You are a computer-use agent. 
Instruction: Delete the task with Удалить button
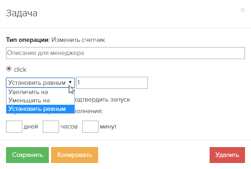click(x=227, y=155)
